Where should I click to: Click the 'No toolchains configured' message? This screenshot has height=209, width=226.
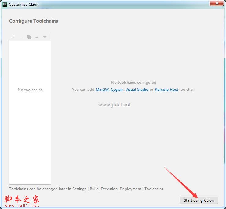coord(133,82)
